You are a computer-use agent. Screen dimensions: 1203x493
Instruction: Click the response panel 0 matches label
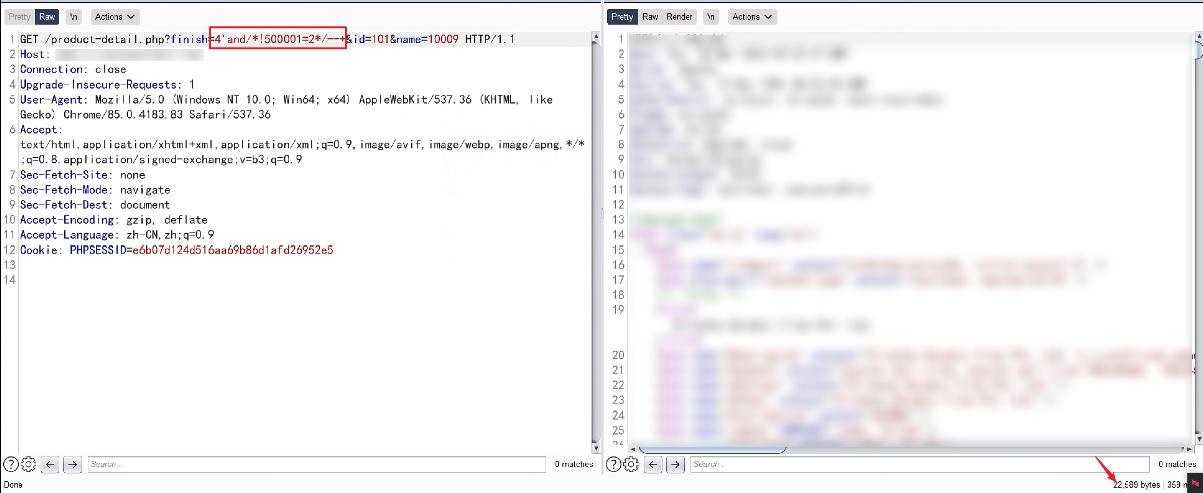(1177, 464)
